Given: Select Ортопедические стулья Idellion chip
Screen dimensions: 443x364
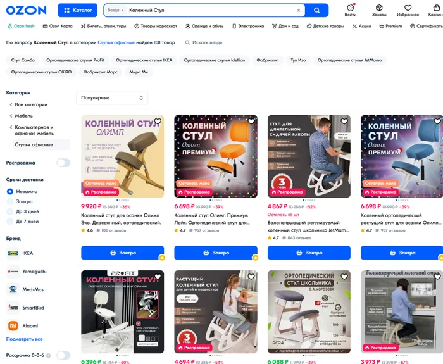Looking at the screenshot, I should [x=214, y=60].
